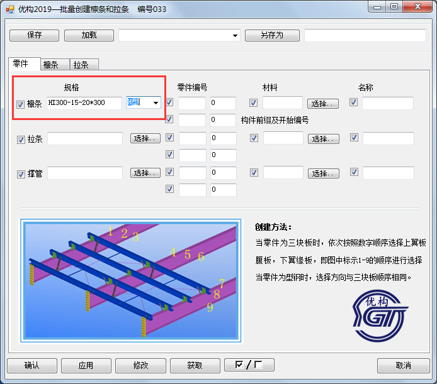Click the 加载 button
Viewport: 437px width, 384px height.
pos(89,35)
